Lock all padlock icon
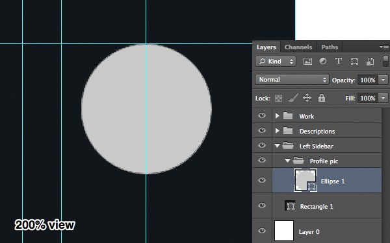Screen dimensions: 390x243 [322, 98]
